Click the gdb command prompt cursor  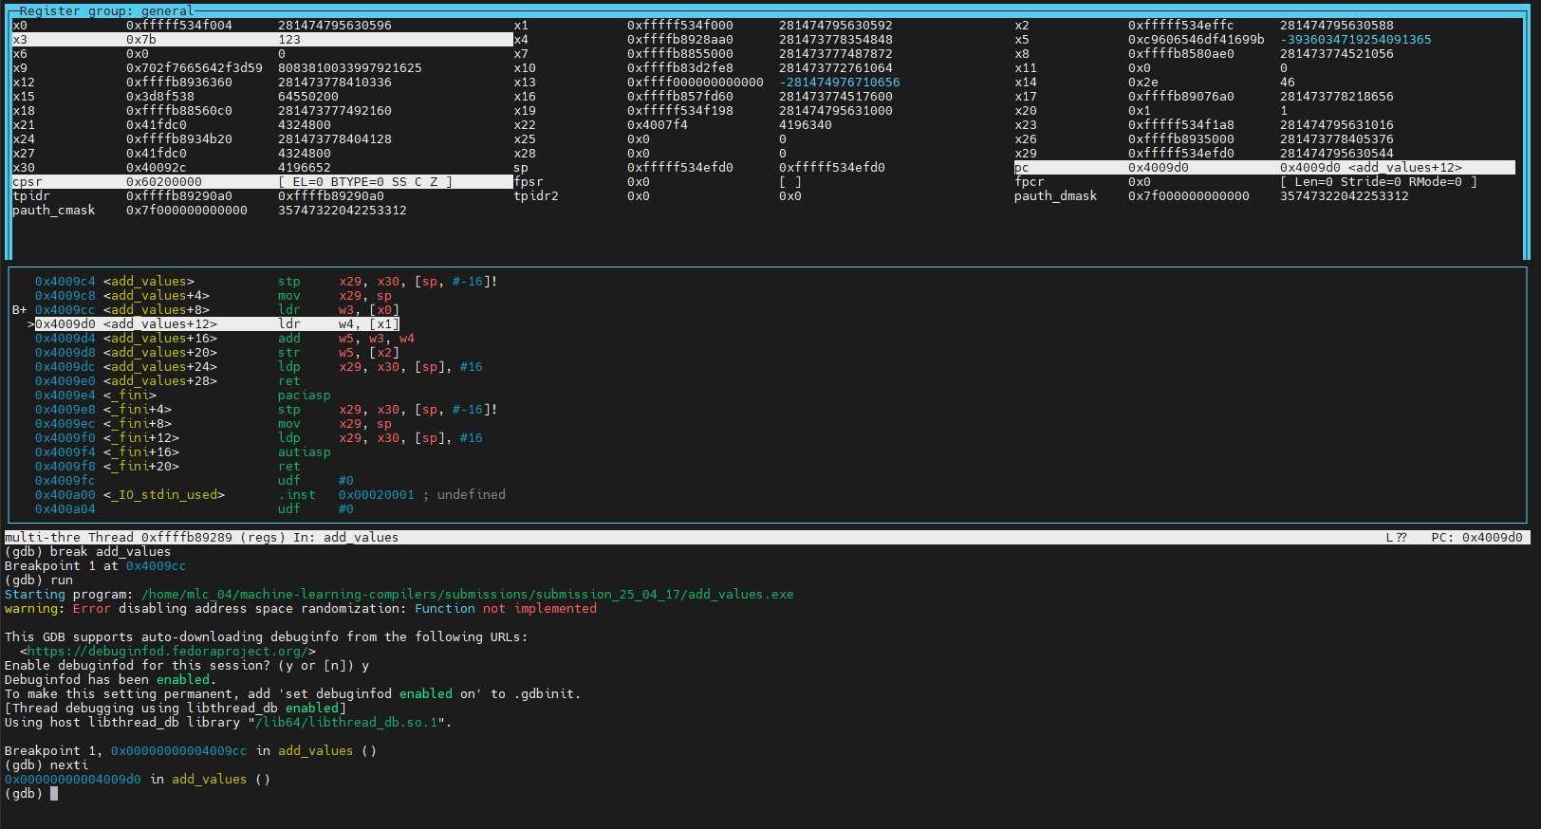pyautogui.click(x=54, y=794)
